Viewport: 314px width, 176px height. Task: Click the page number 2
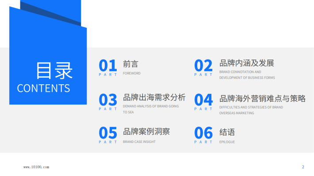pyautogui.click(x=303, y=167)
